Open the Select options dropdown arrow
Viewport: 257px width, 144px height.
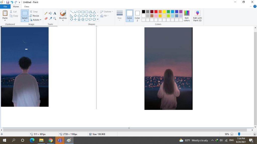point(25,20)
